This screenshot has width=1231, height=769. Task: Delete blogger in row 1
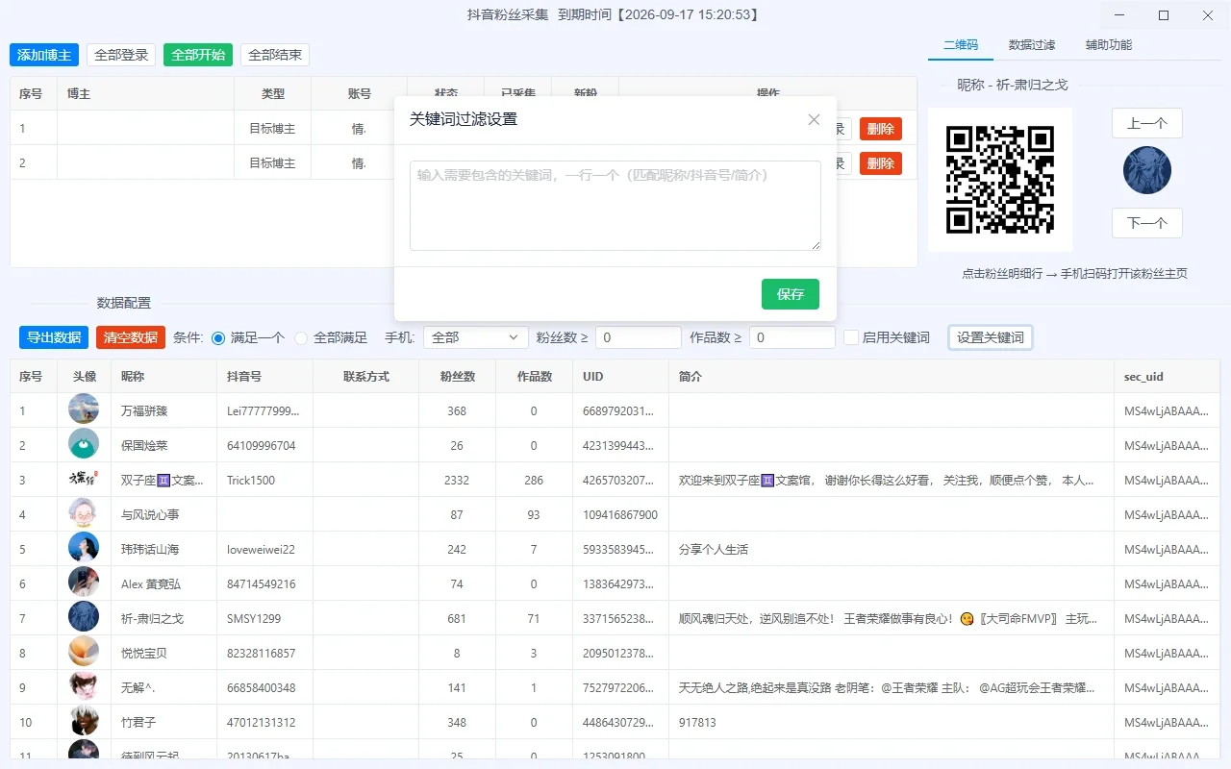[x=881, y=129]
